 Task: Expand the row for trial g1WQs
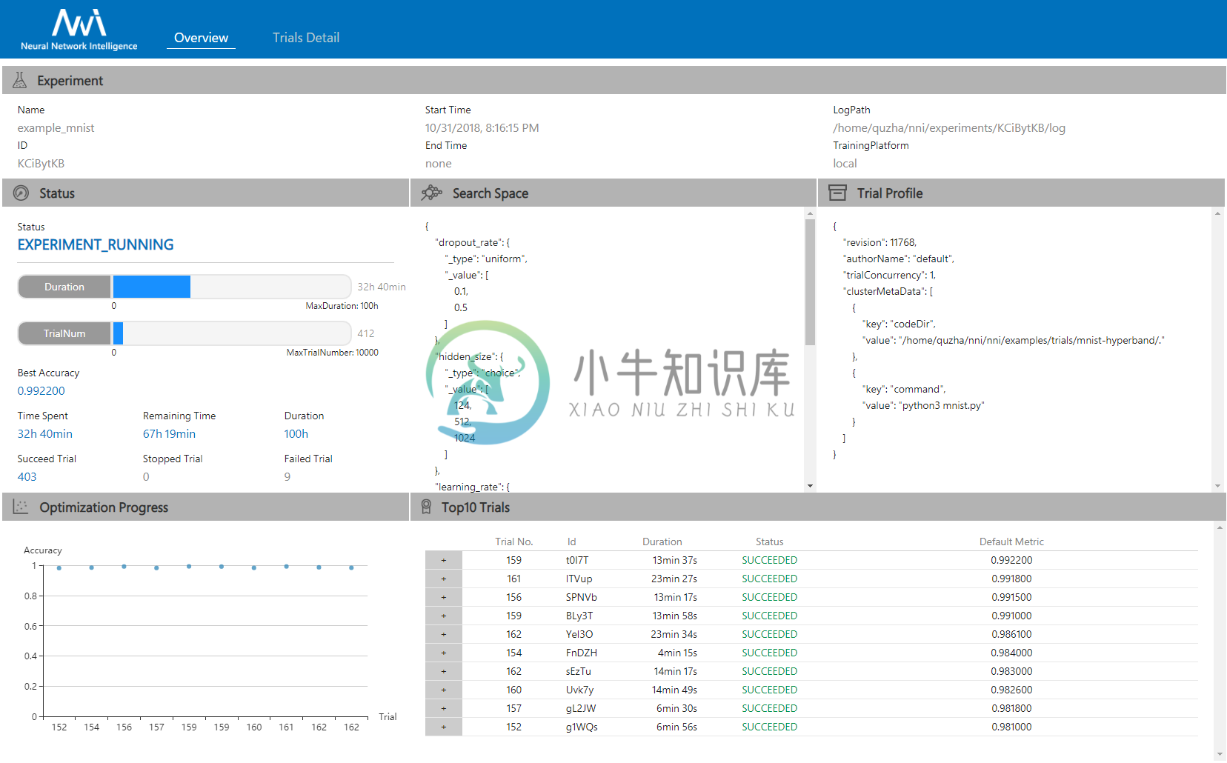coord(444,727)
